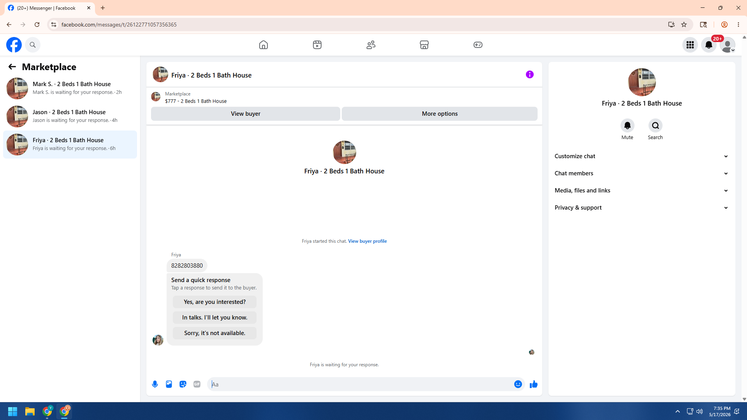Reload the Messenger page

point(37,25)
